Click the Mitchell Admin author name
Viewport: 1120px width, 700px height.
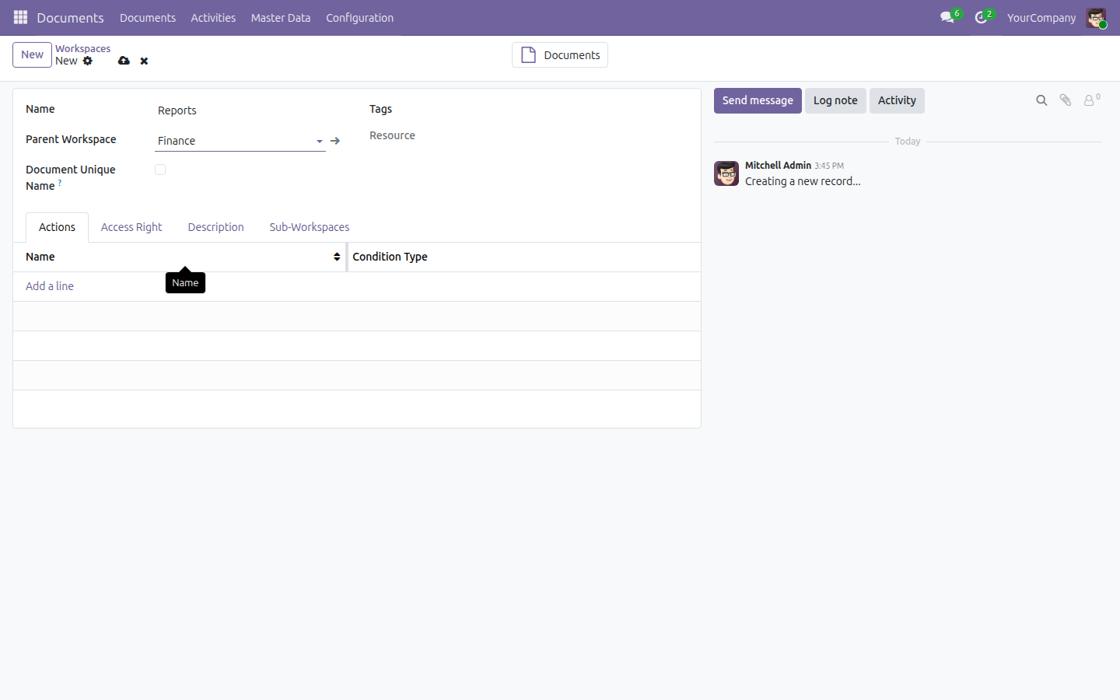click(x=778, y=165)
